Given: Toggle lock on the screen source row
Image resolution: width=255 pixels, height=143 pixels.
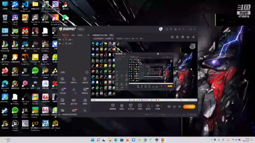Looking at the screenshot, I should pyautogui.click(x=63, y=39).
